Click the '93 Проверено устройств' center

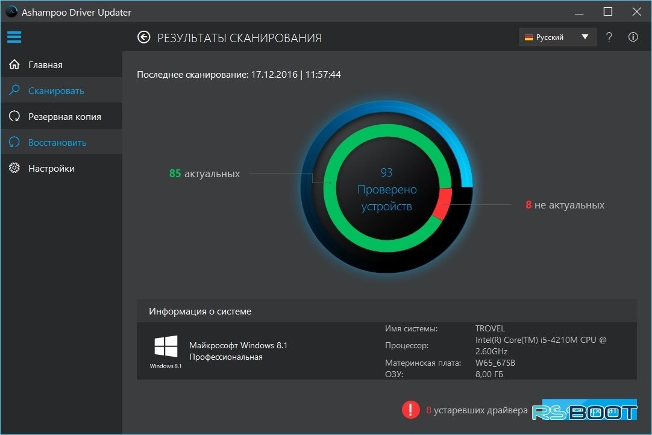click(x=387, y=189)
